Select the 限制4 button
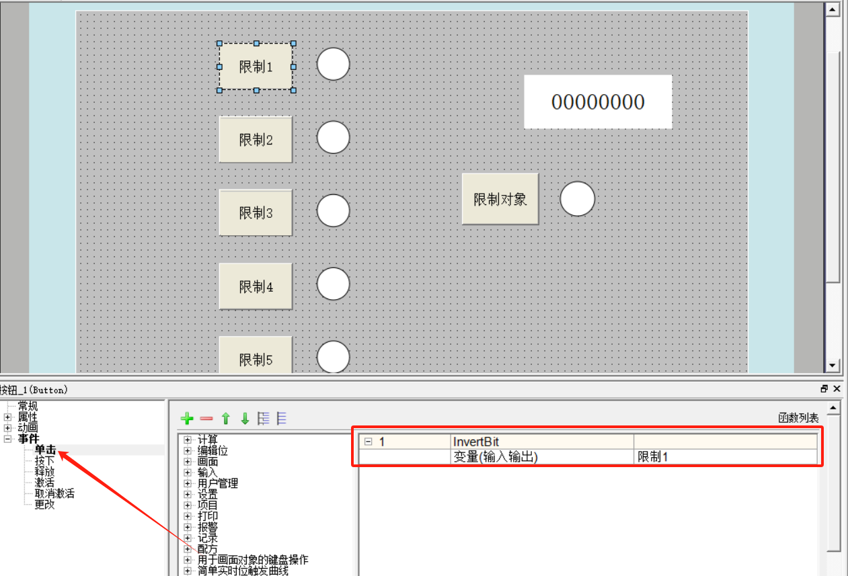848x576 pixels. click(x=256, y=286)
